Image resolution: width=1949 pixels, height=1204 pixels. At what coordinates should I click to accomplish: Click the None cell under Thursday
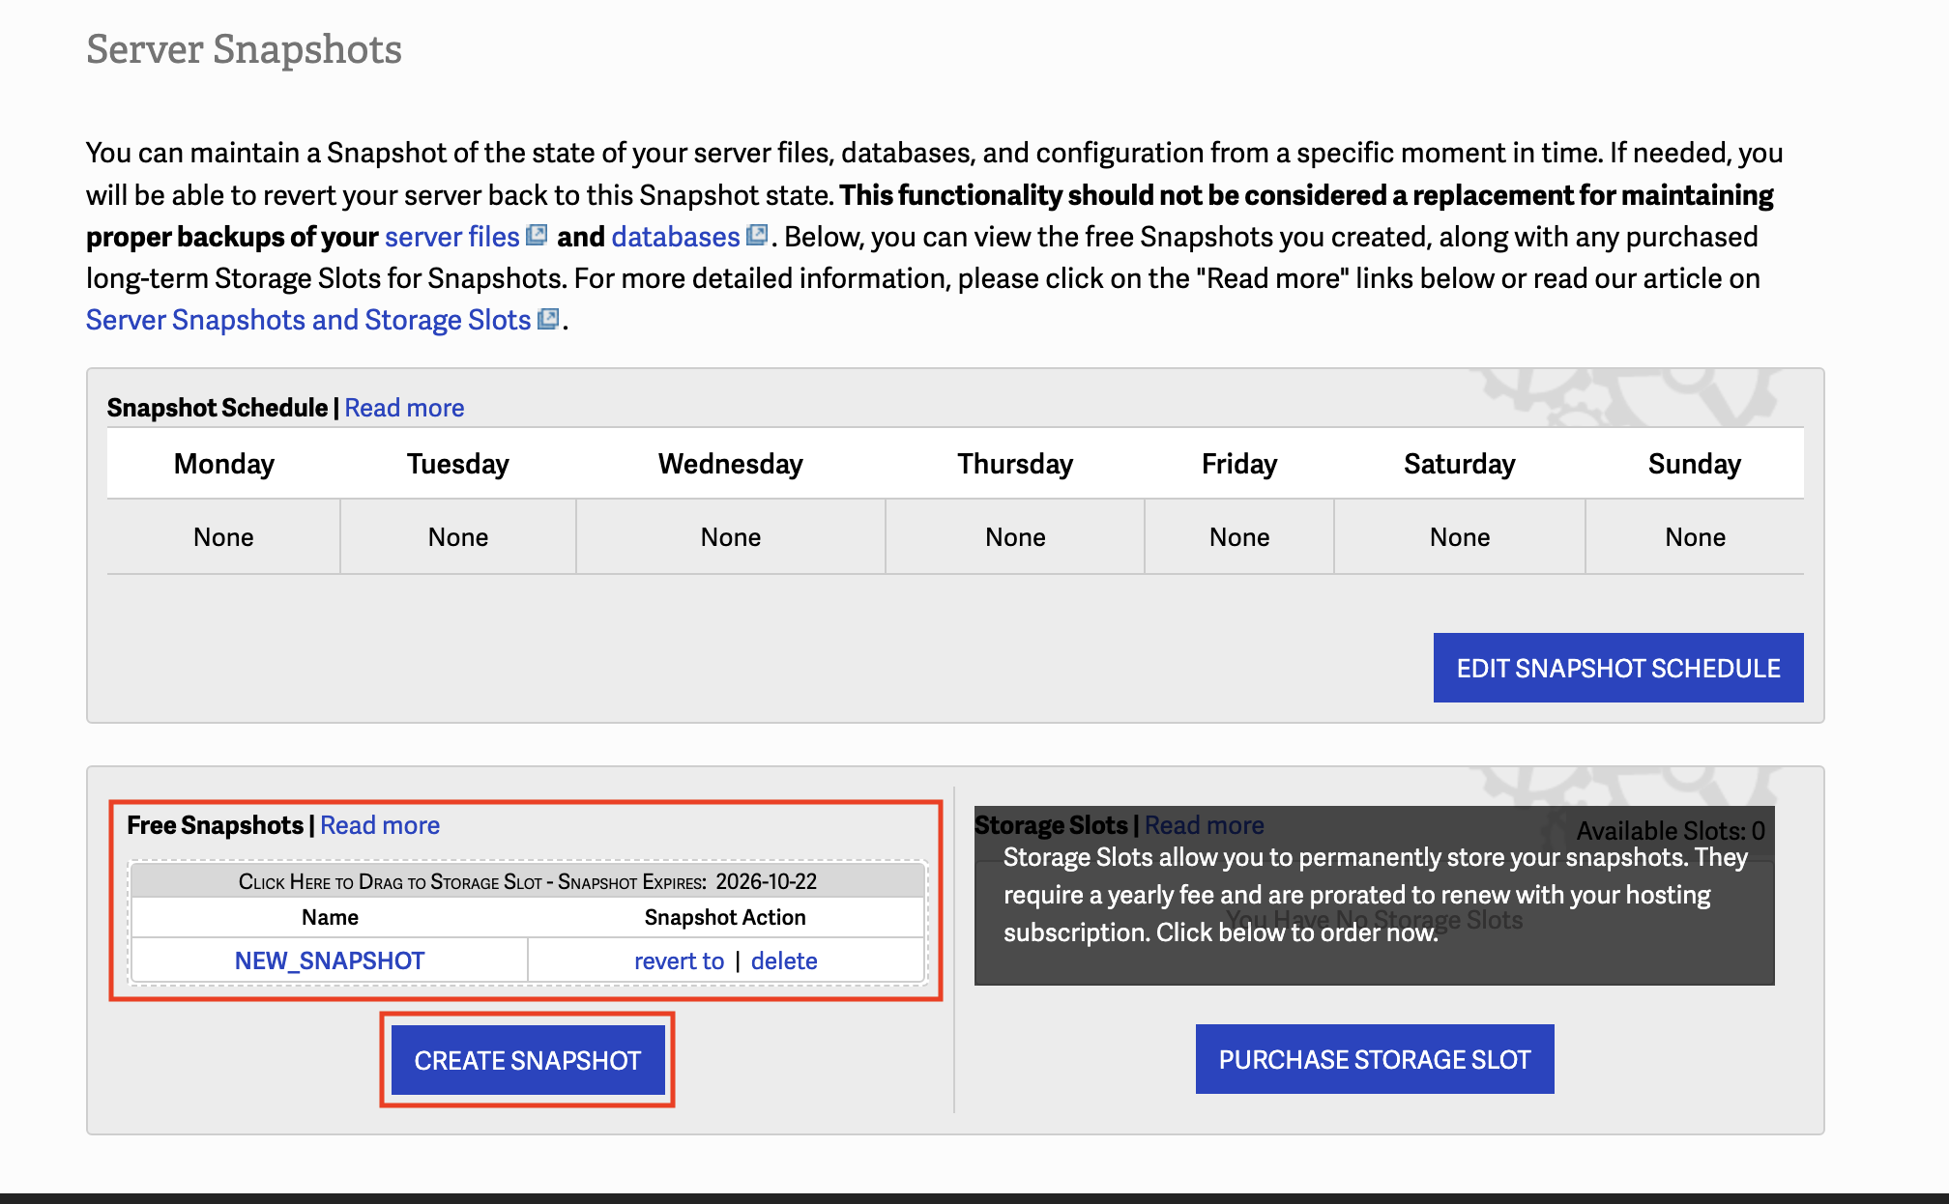click(1015, 537)
